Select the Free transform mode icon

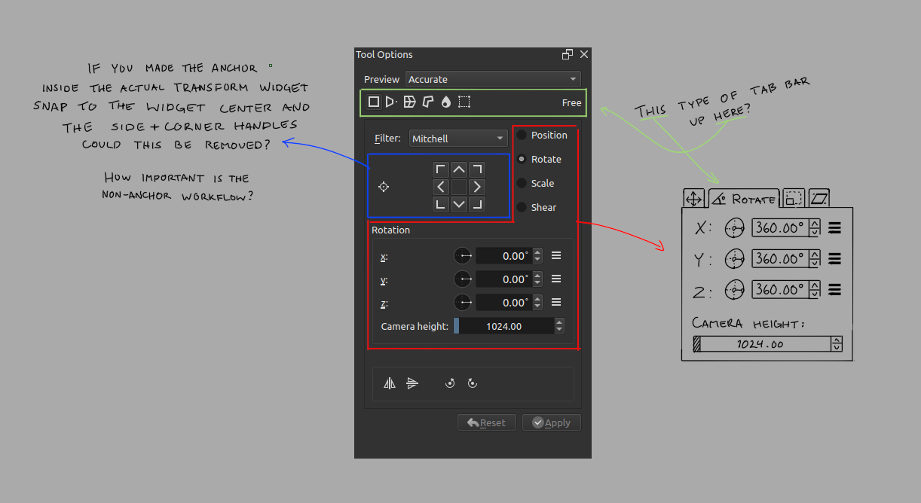pos(373,102)
